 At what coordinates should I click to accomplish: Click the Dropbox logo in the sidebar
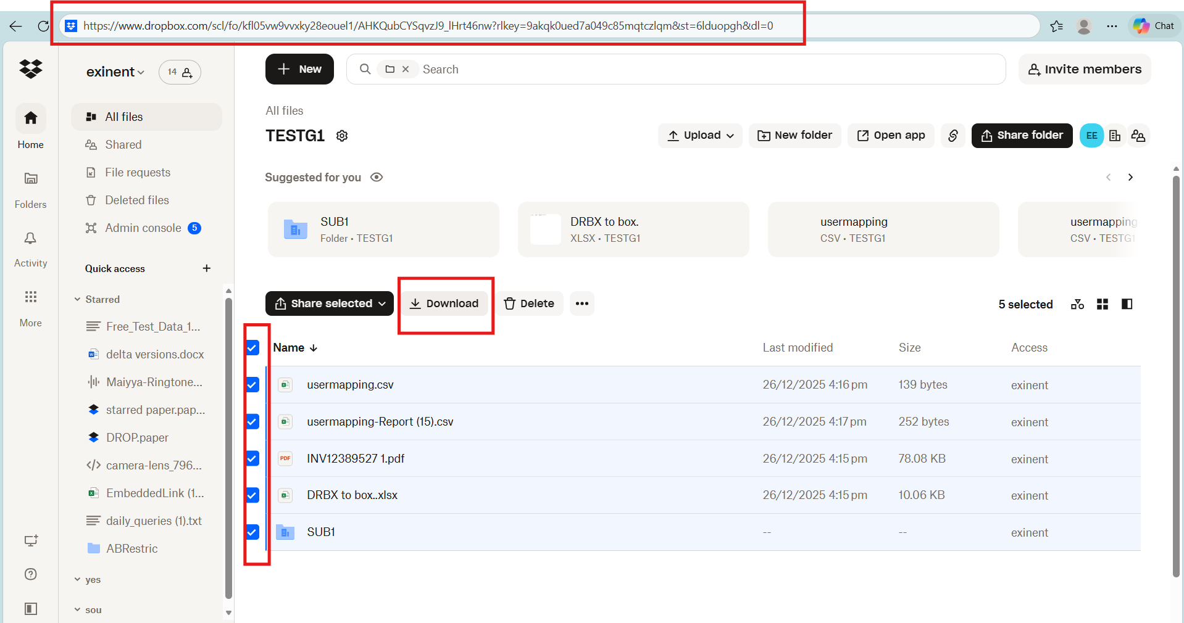point(30,69)
